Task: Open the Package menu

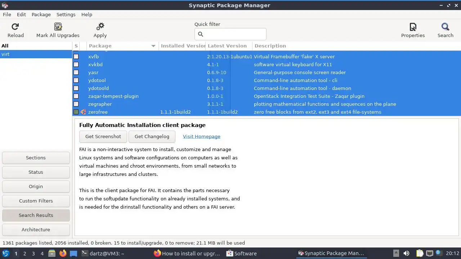Action: click(41, 14)
